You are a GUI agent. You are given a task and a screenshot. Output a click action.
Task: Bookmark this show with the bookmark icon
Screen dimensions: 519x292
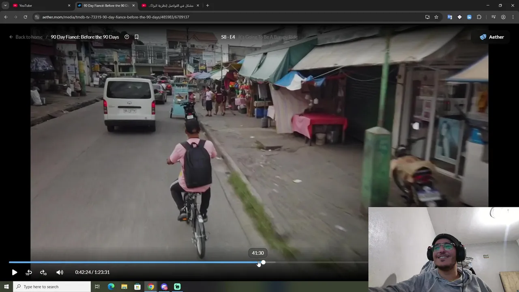(137, 37)
